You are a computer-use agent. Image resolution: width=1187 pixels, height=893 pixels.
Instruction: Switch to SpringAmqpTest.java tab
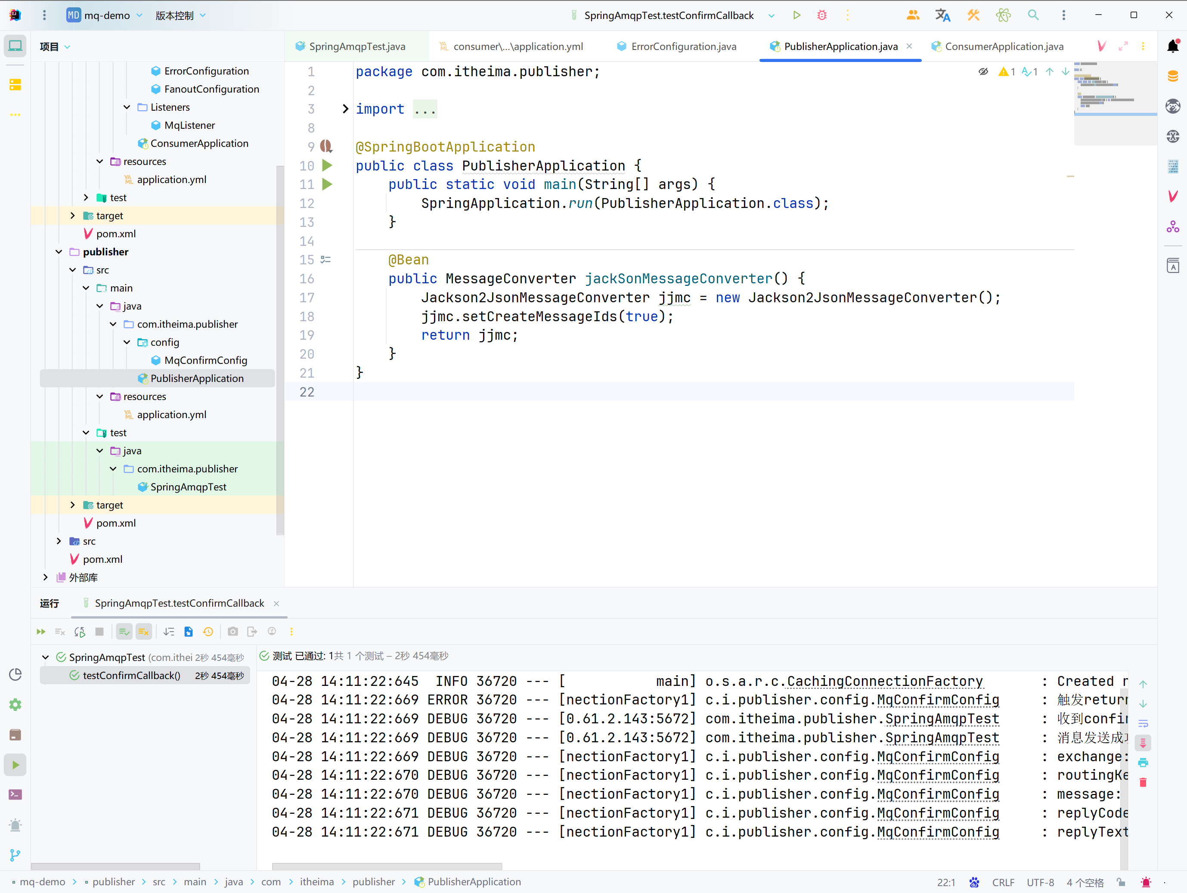point(357,47)
